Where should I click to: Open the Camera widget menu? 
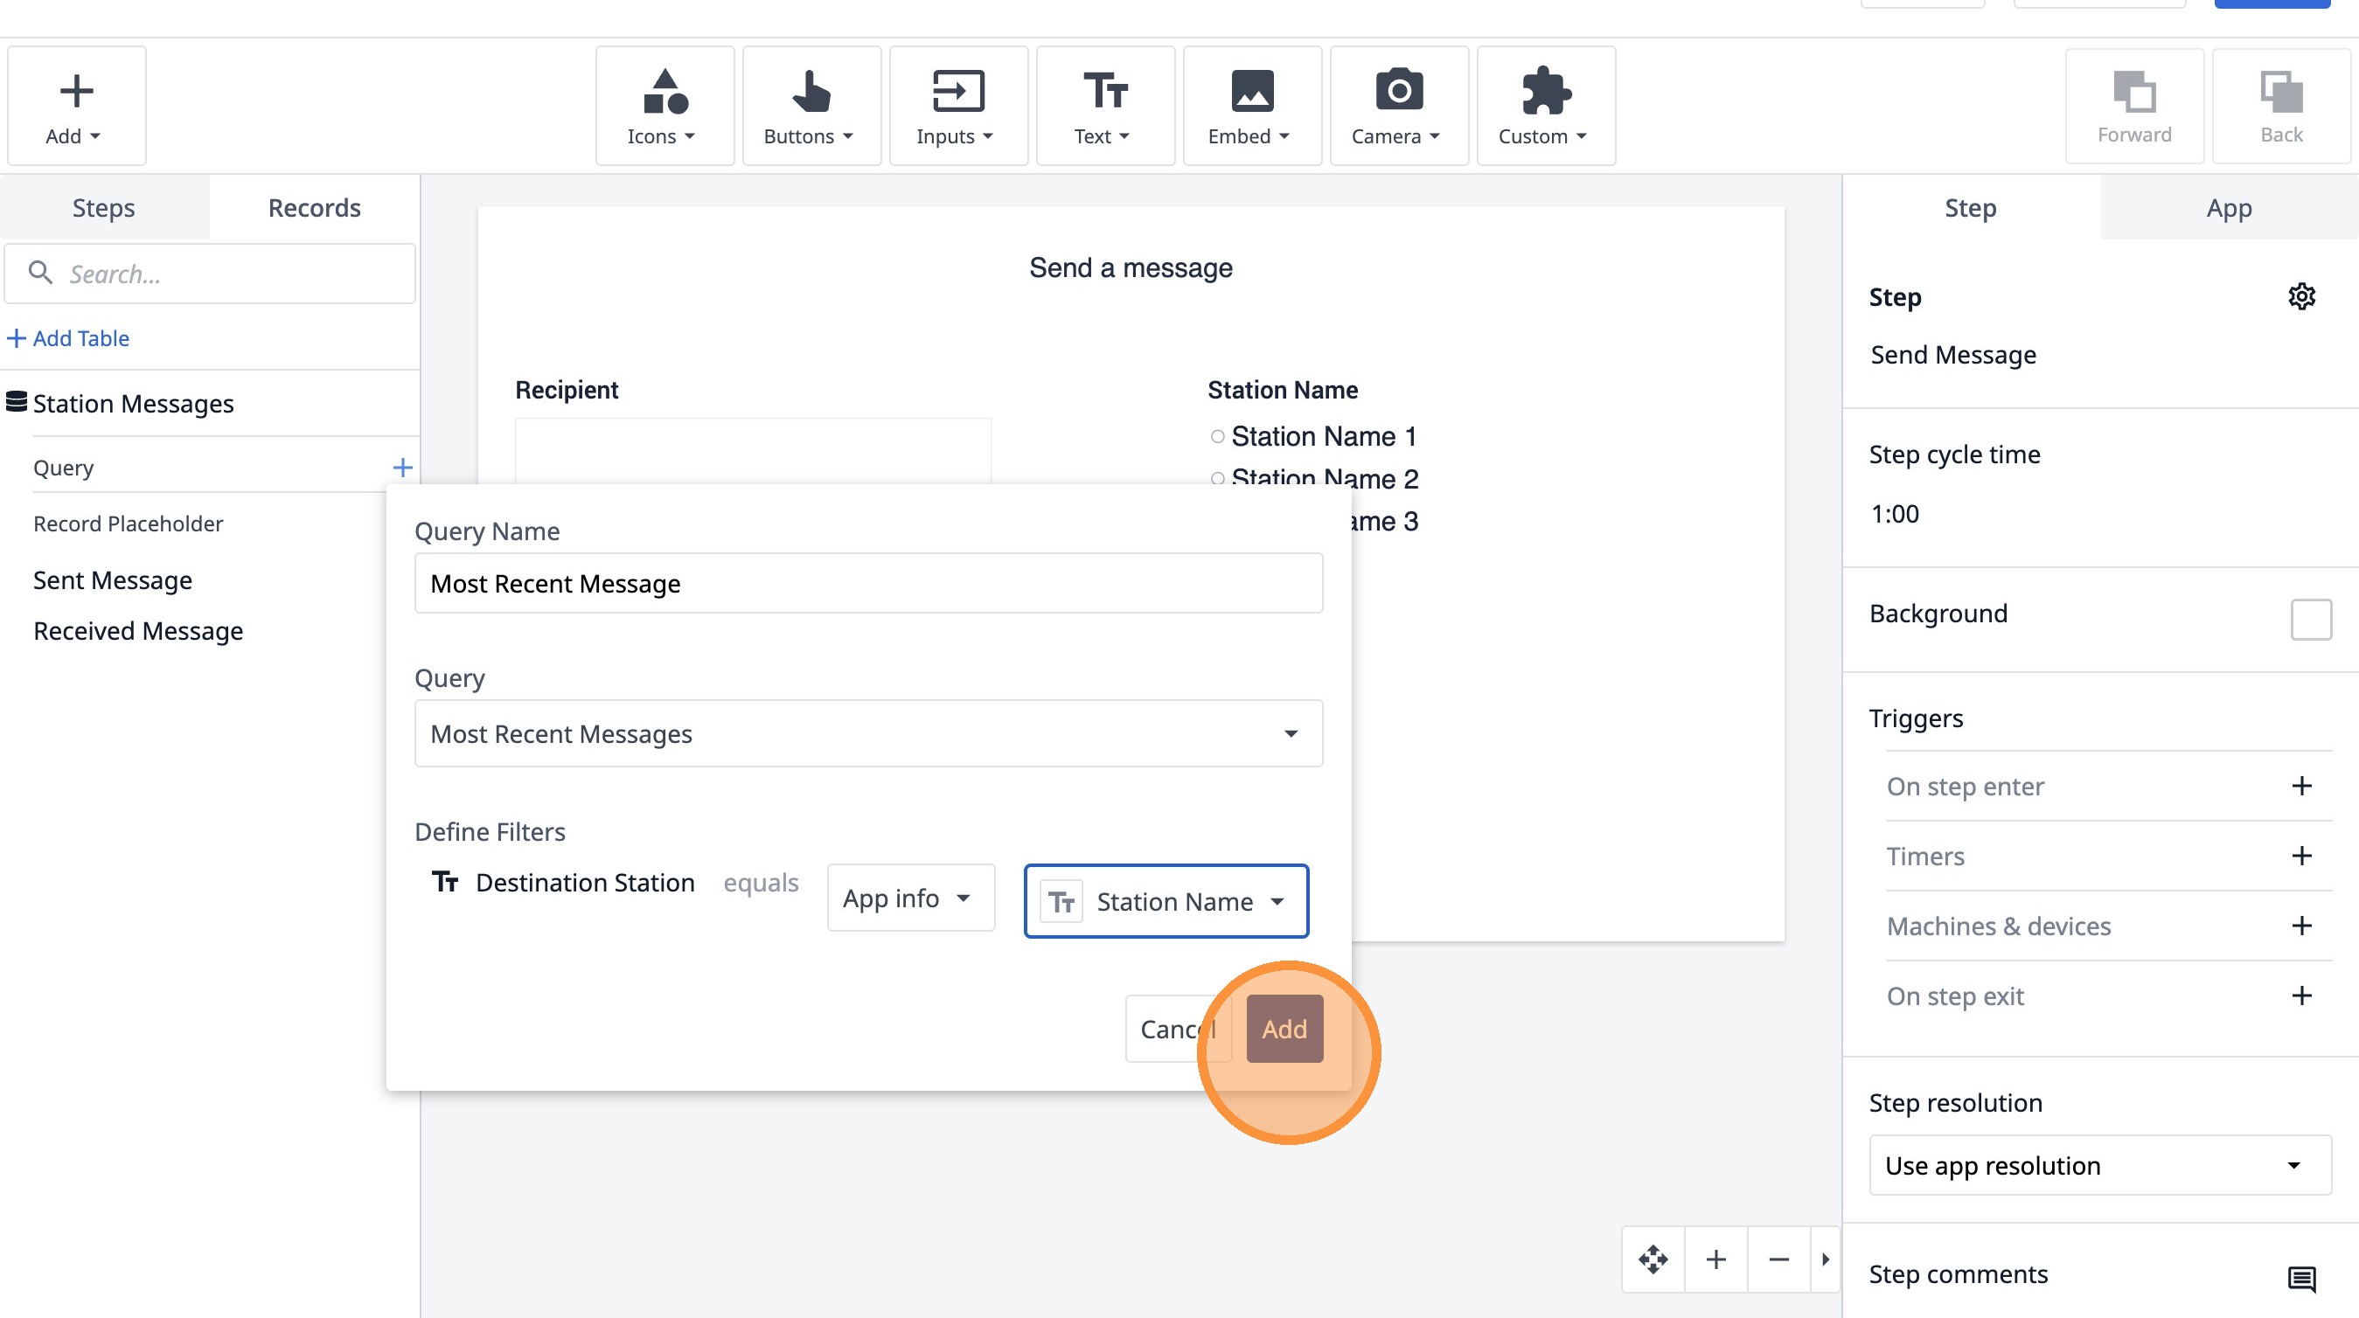(1398, 106)
